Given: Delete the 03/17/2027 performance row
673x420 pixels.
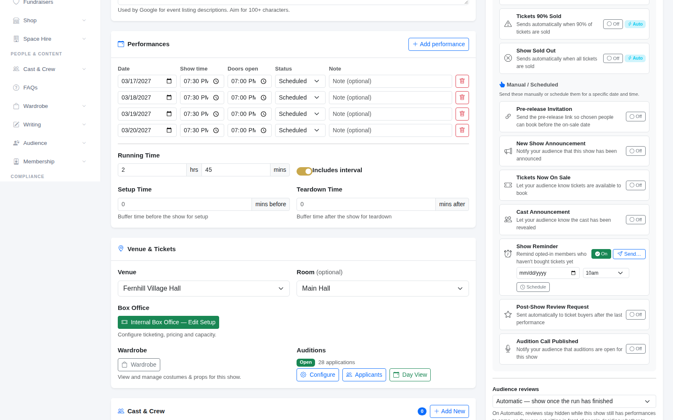Looking at the screenshot, I should click(x=462, y=81).
